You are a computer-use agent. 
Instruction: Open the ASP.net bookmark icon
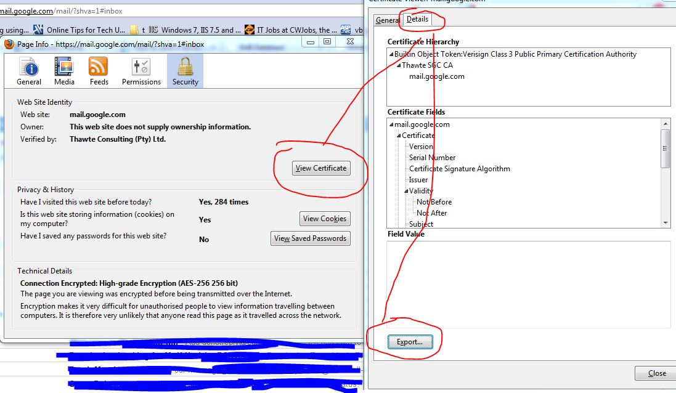(x=346, y=30)
